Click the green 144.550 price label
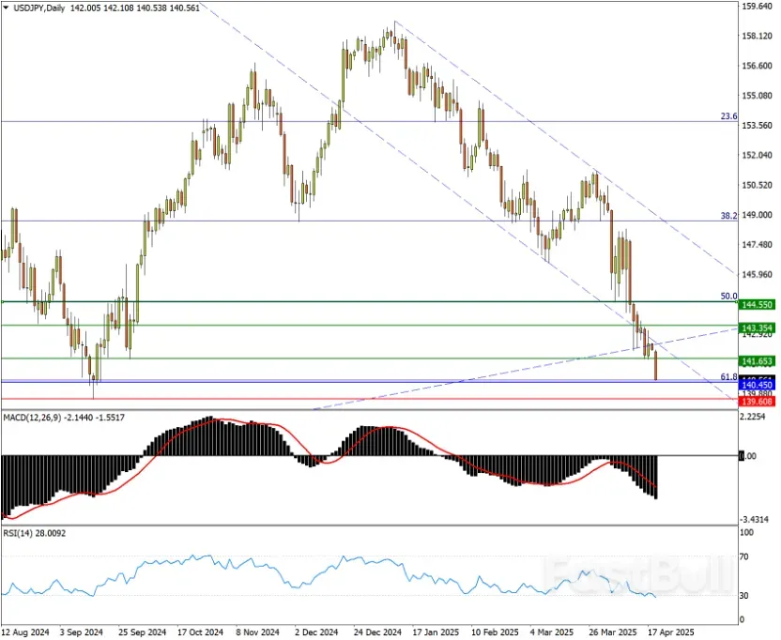Screen dimensions: 781x640 pos(757,306)
